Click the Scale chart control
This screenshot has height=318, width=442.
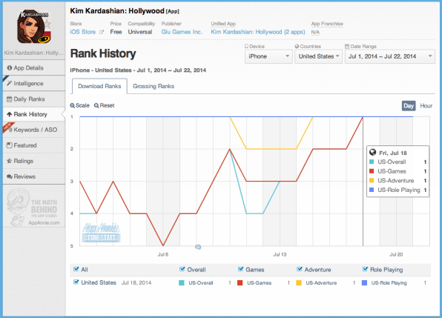(80, 105)
